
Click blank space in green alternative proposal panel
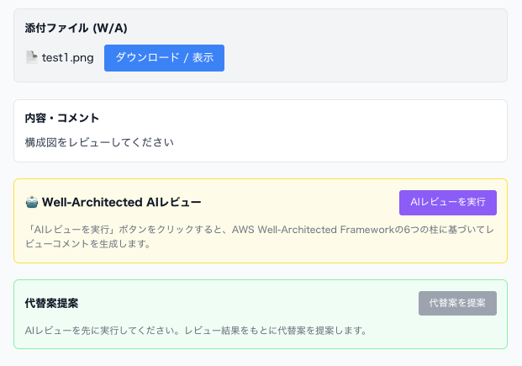click(252, 303)
